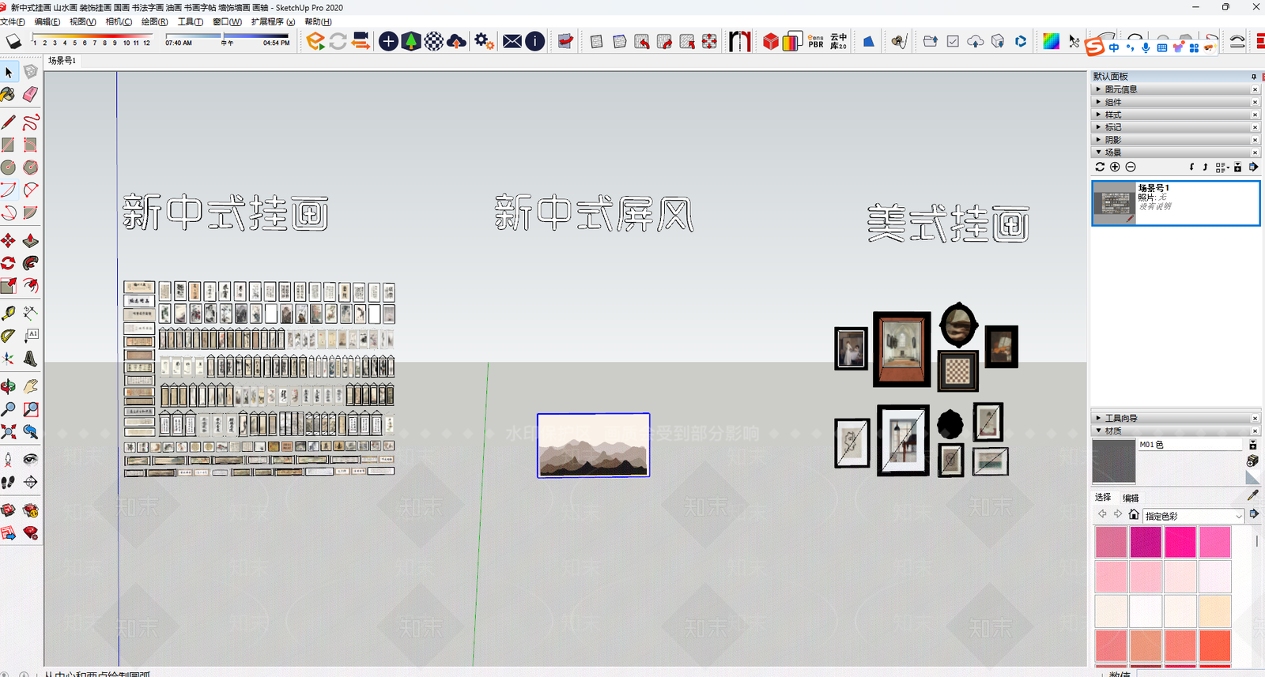Select the Move tool
Image resolution: width=1265 pixels, height=677 pixels.
click(9, 241)
